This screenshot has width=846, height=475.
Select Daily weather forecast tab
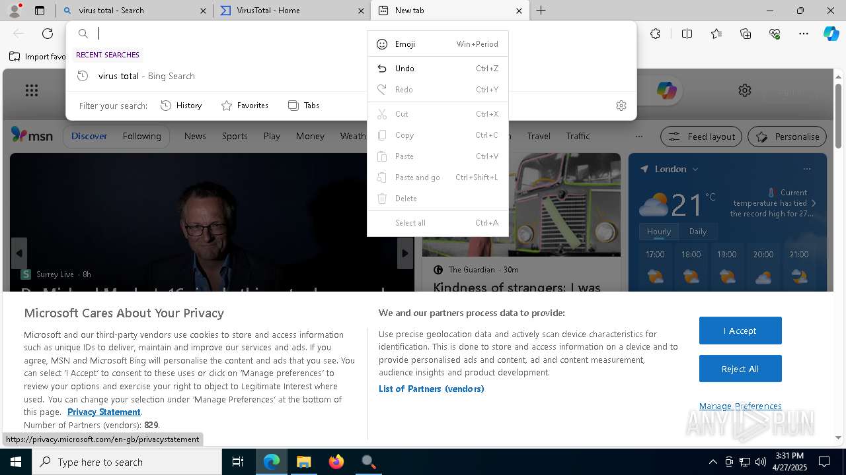(x=698, y=232)
